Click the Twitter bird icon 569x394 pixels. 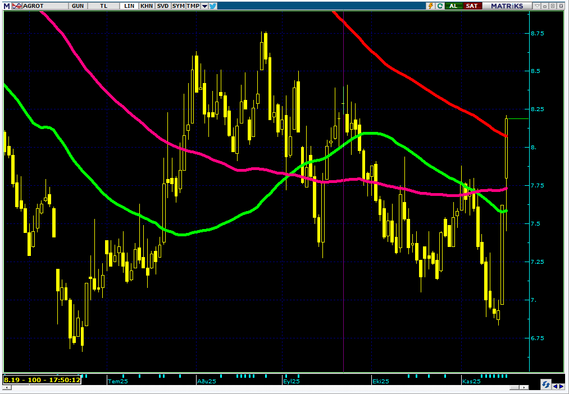click(x=213, y=6)
